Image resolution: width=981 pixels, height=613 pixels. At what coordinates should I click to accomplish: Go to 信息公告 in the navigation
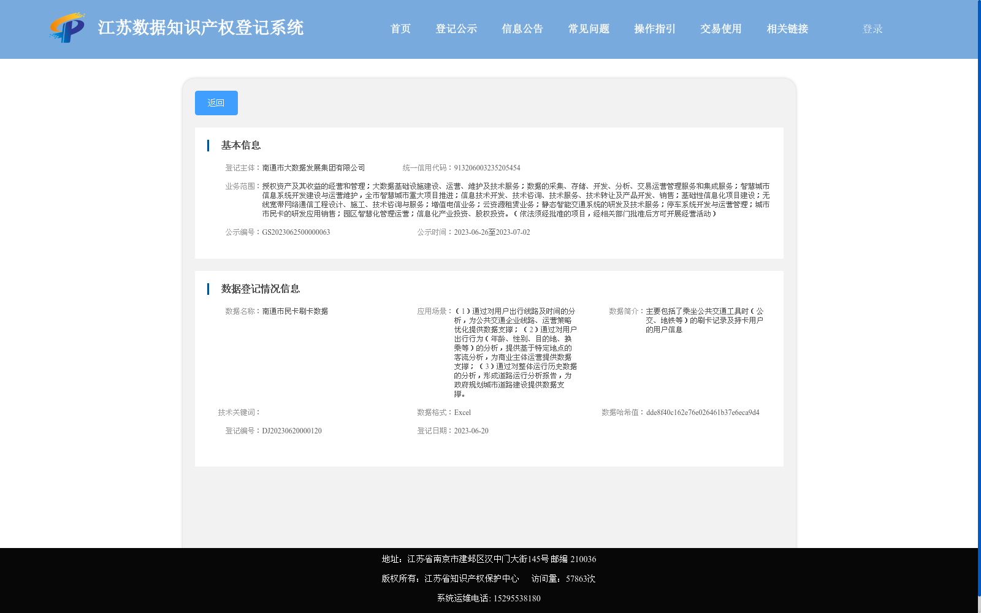(522, 29)
